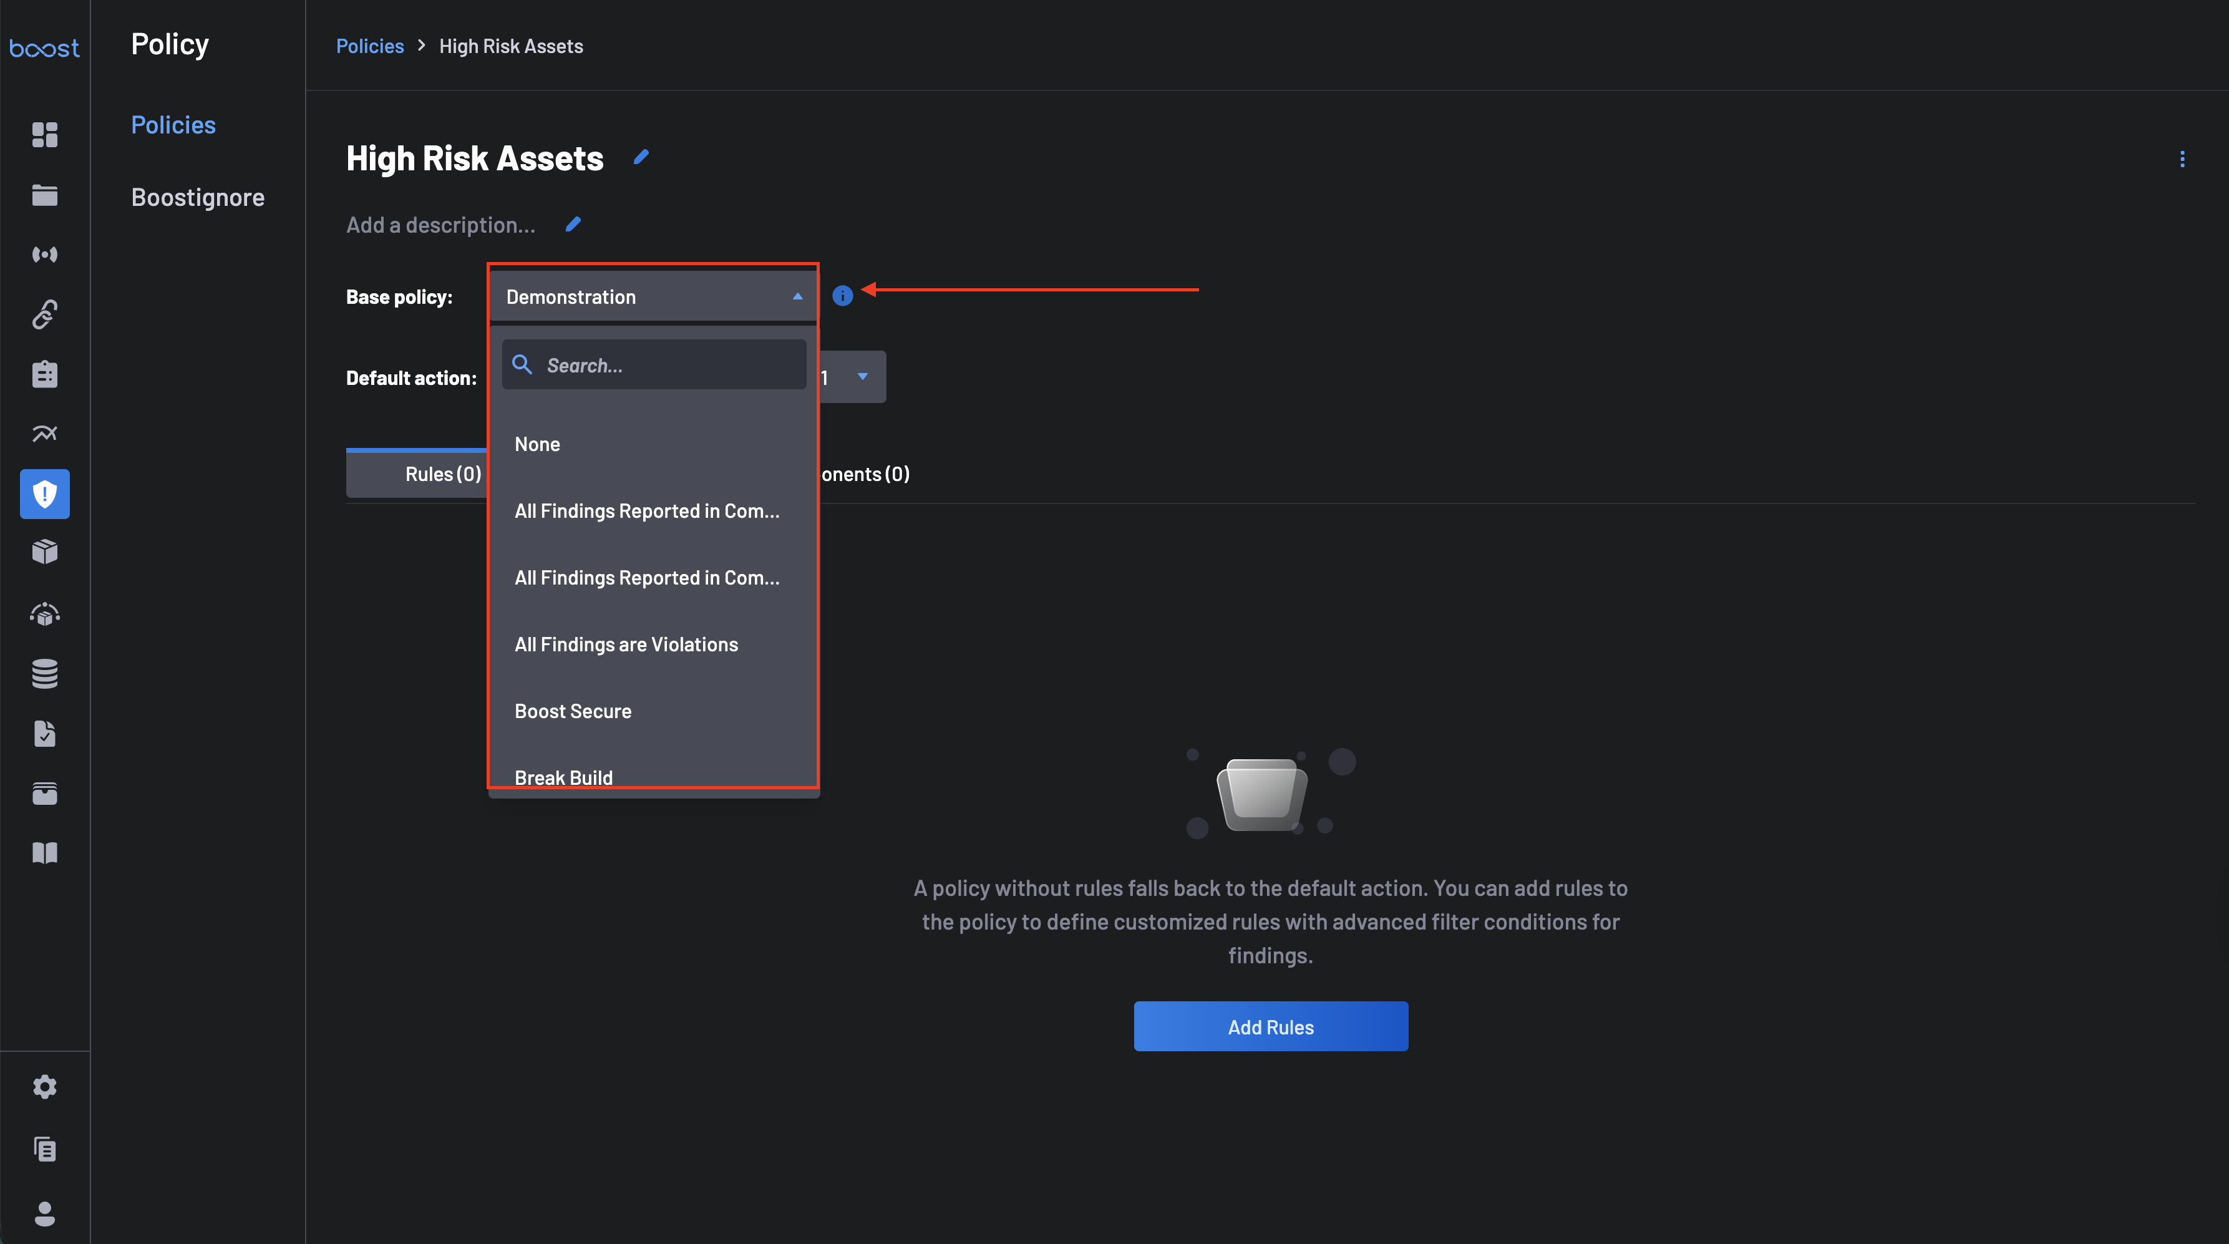Click the description edit pencil icon

coord(573,225)
